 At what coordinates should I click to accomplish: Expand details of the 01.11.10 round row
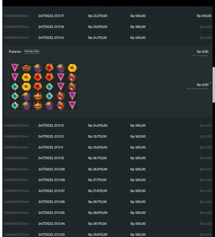point(108,158)
